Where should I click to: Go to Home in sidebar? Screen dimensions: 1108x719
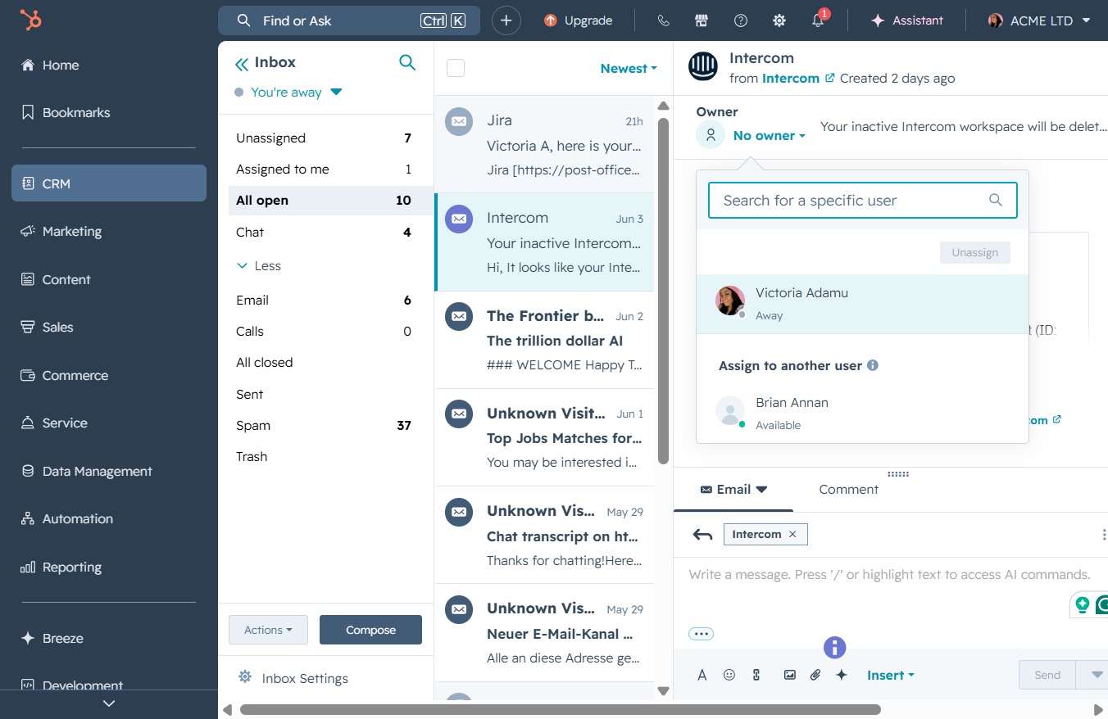pos(109,65)
